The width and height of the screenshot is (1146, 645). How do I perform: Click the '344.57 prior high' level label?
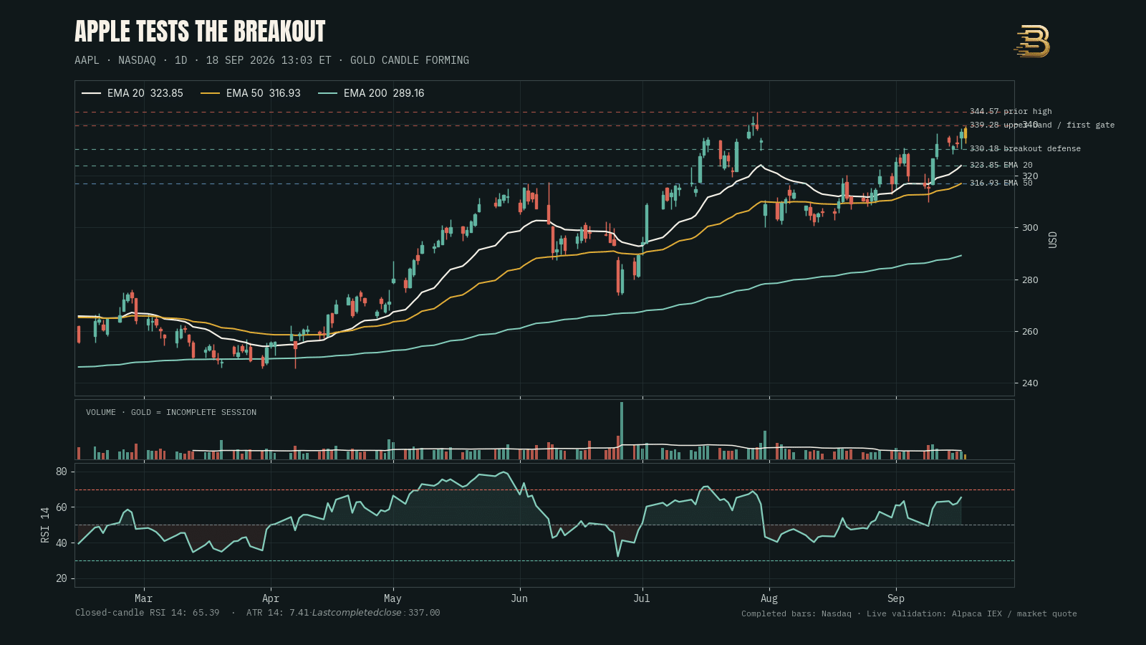tap(1011, 111)
